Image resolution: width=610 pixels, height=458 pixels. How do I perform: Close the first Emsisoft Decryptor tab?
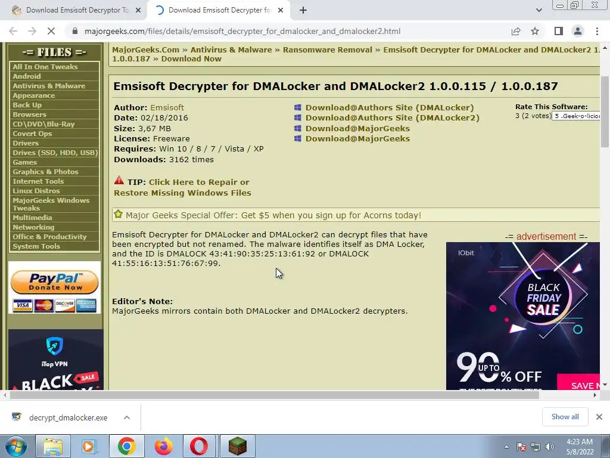[x=138, y=11]
